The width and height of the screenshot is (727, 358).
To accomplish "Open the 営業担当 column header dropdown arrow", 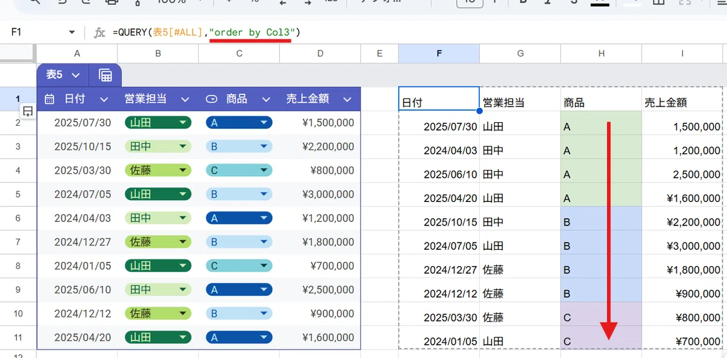I will tap(185, 99).
